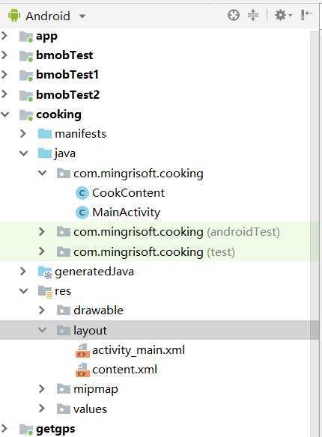Expand the drawable folder
The height and width of the screenshot is (437, 322).
click(x=41, y=311)
